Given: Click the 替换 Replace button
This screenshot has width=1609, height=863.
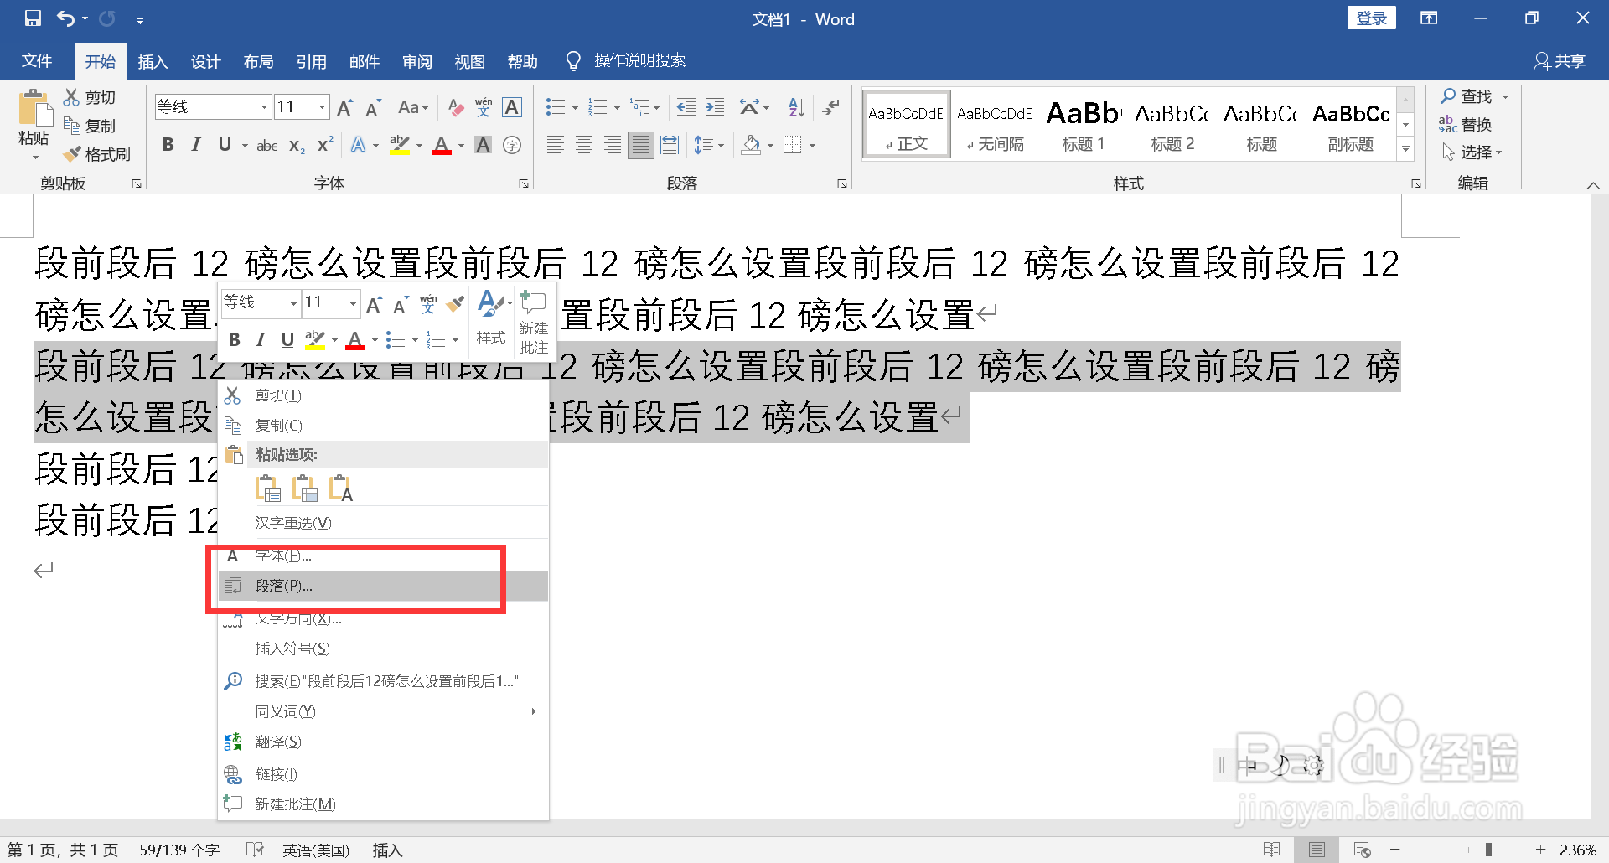Looking at the screenshot, I should point(1466,125).
